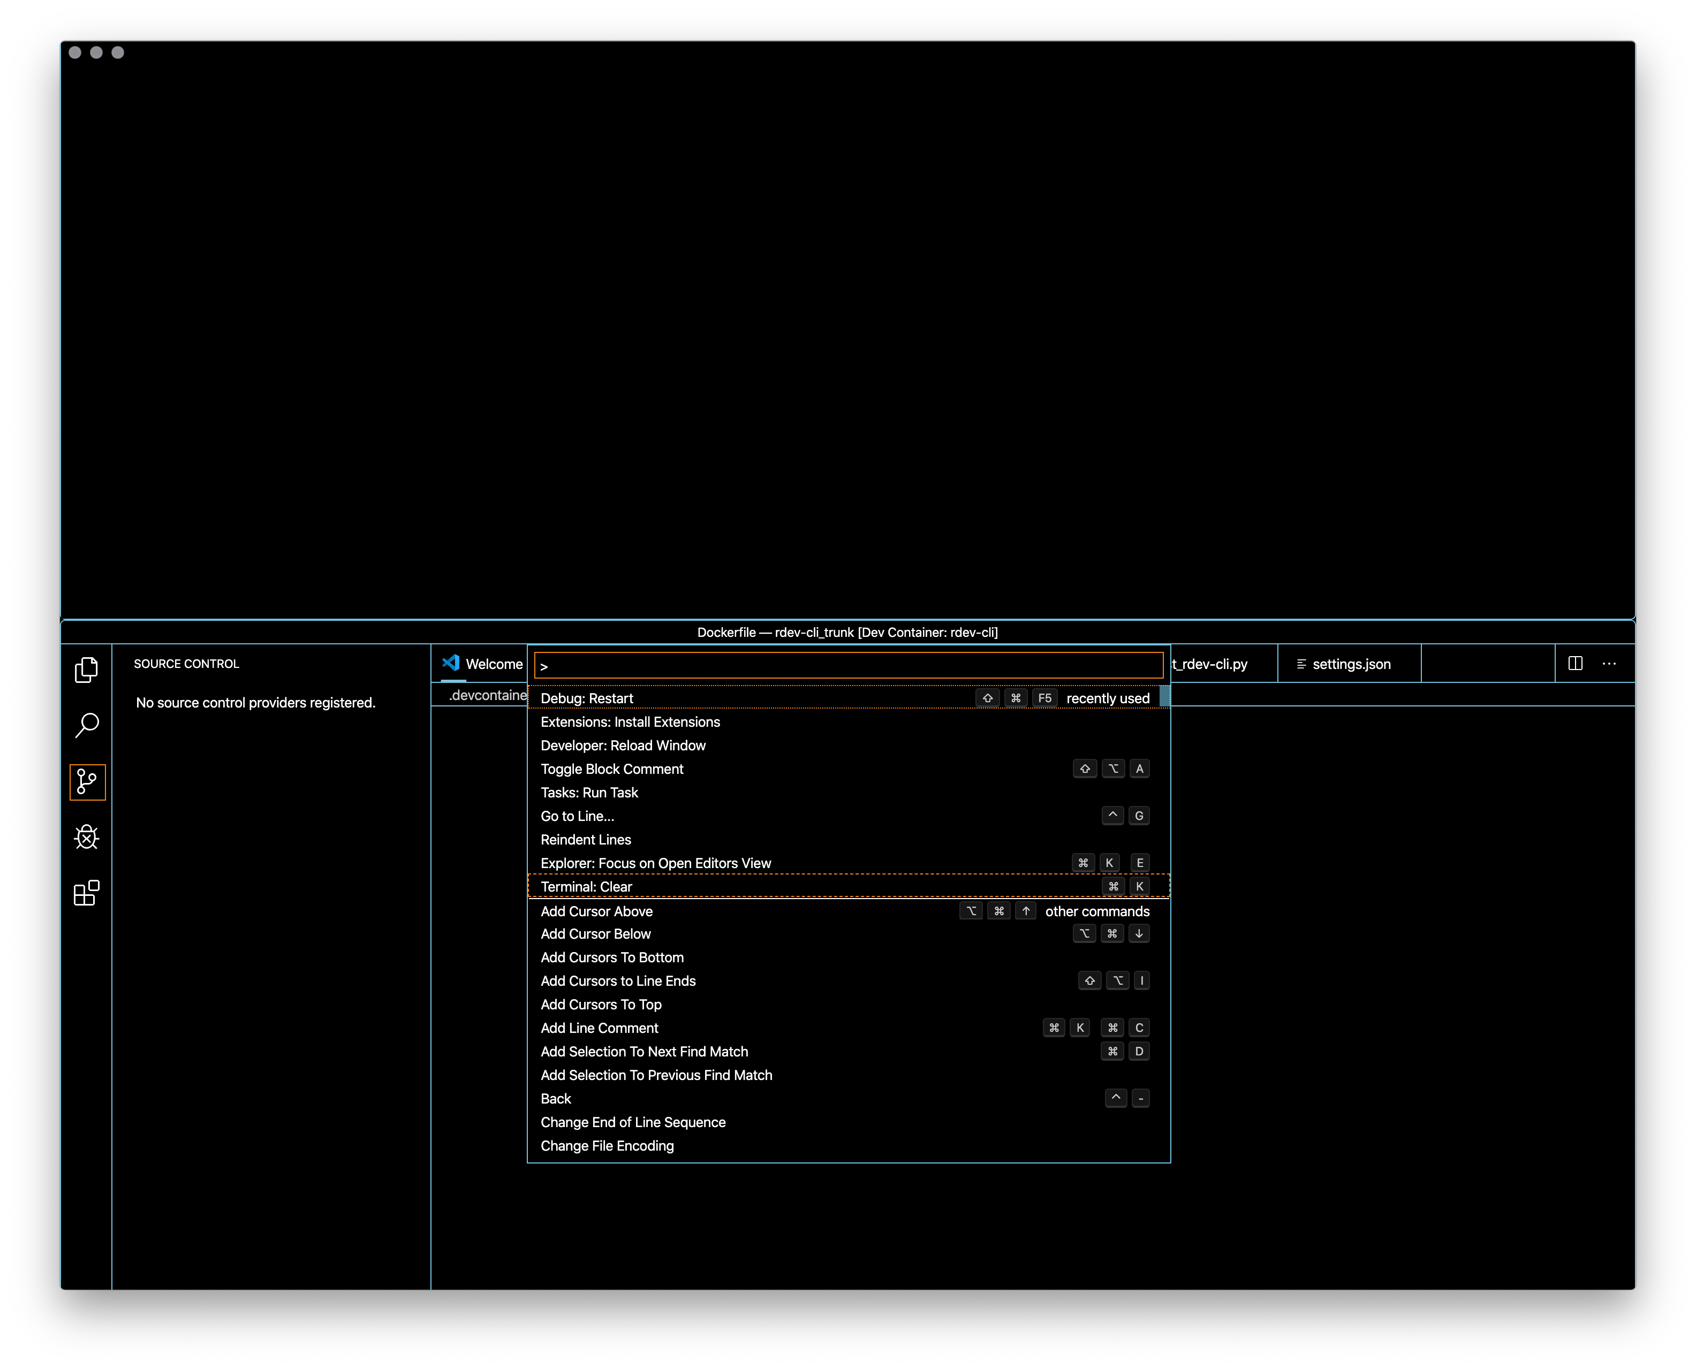The height and width of the screenshot is (1369, 1696).
Task: Open the Search view in the activity bar
Action: coord(87,726)
